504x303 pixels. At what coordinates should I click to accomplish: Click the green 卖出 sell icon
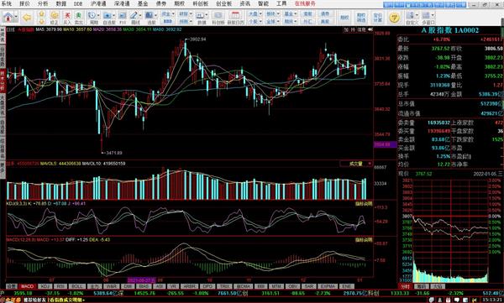pos(78,18)
